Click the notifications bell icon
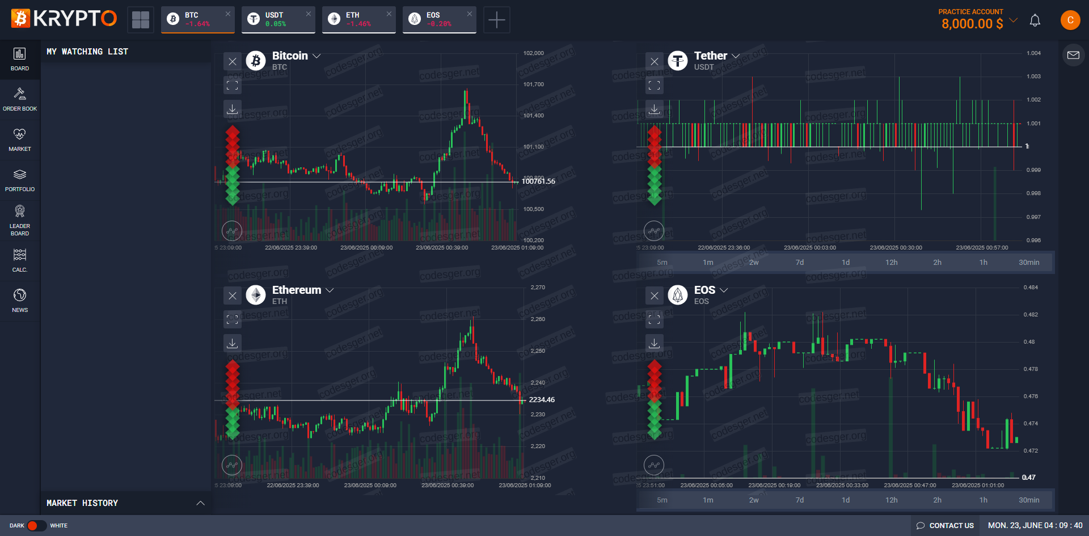 coord(1035,21)
